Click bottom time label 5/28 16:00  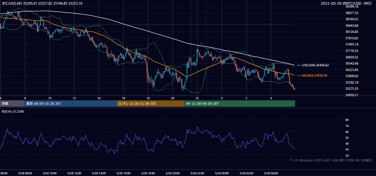123,173
